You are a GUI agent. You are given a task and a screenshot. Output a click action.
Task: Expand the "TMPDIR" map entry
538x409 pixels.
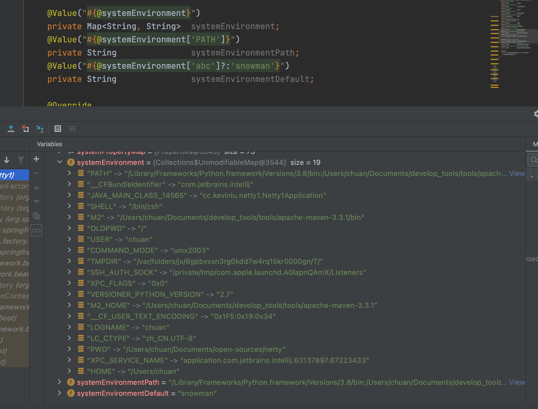point(69,261)
